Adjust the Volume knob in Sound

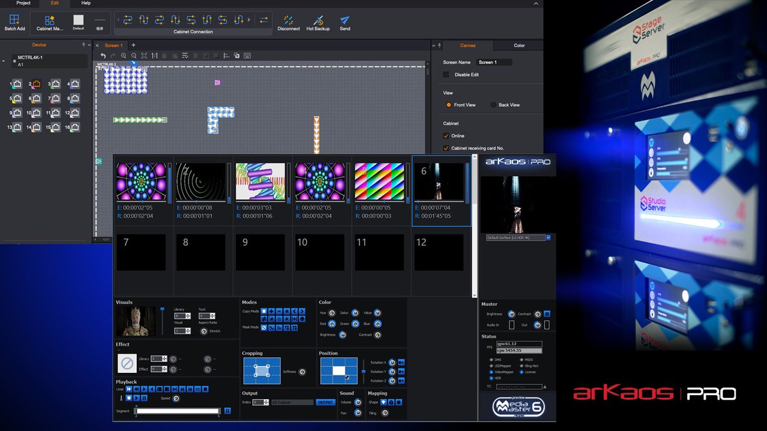(357, 402)
